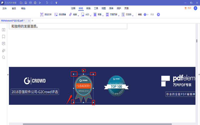Click the Add Image (添加图像) tool

pyautogui.click(x=60, y=14)
